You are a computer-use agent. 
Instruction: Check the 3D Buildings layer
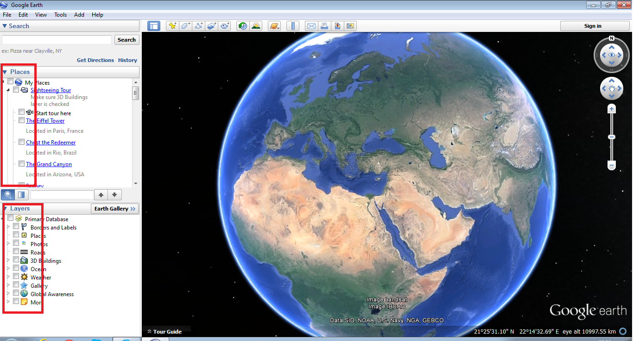(x=16, y=260)
